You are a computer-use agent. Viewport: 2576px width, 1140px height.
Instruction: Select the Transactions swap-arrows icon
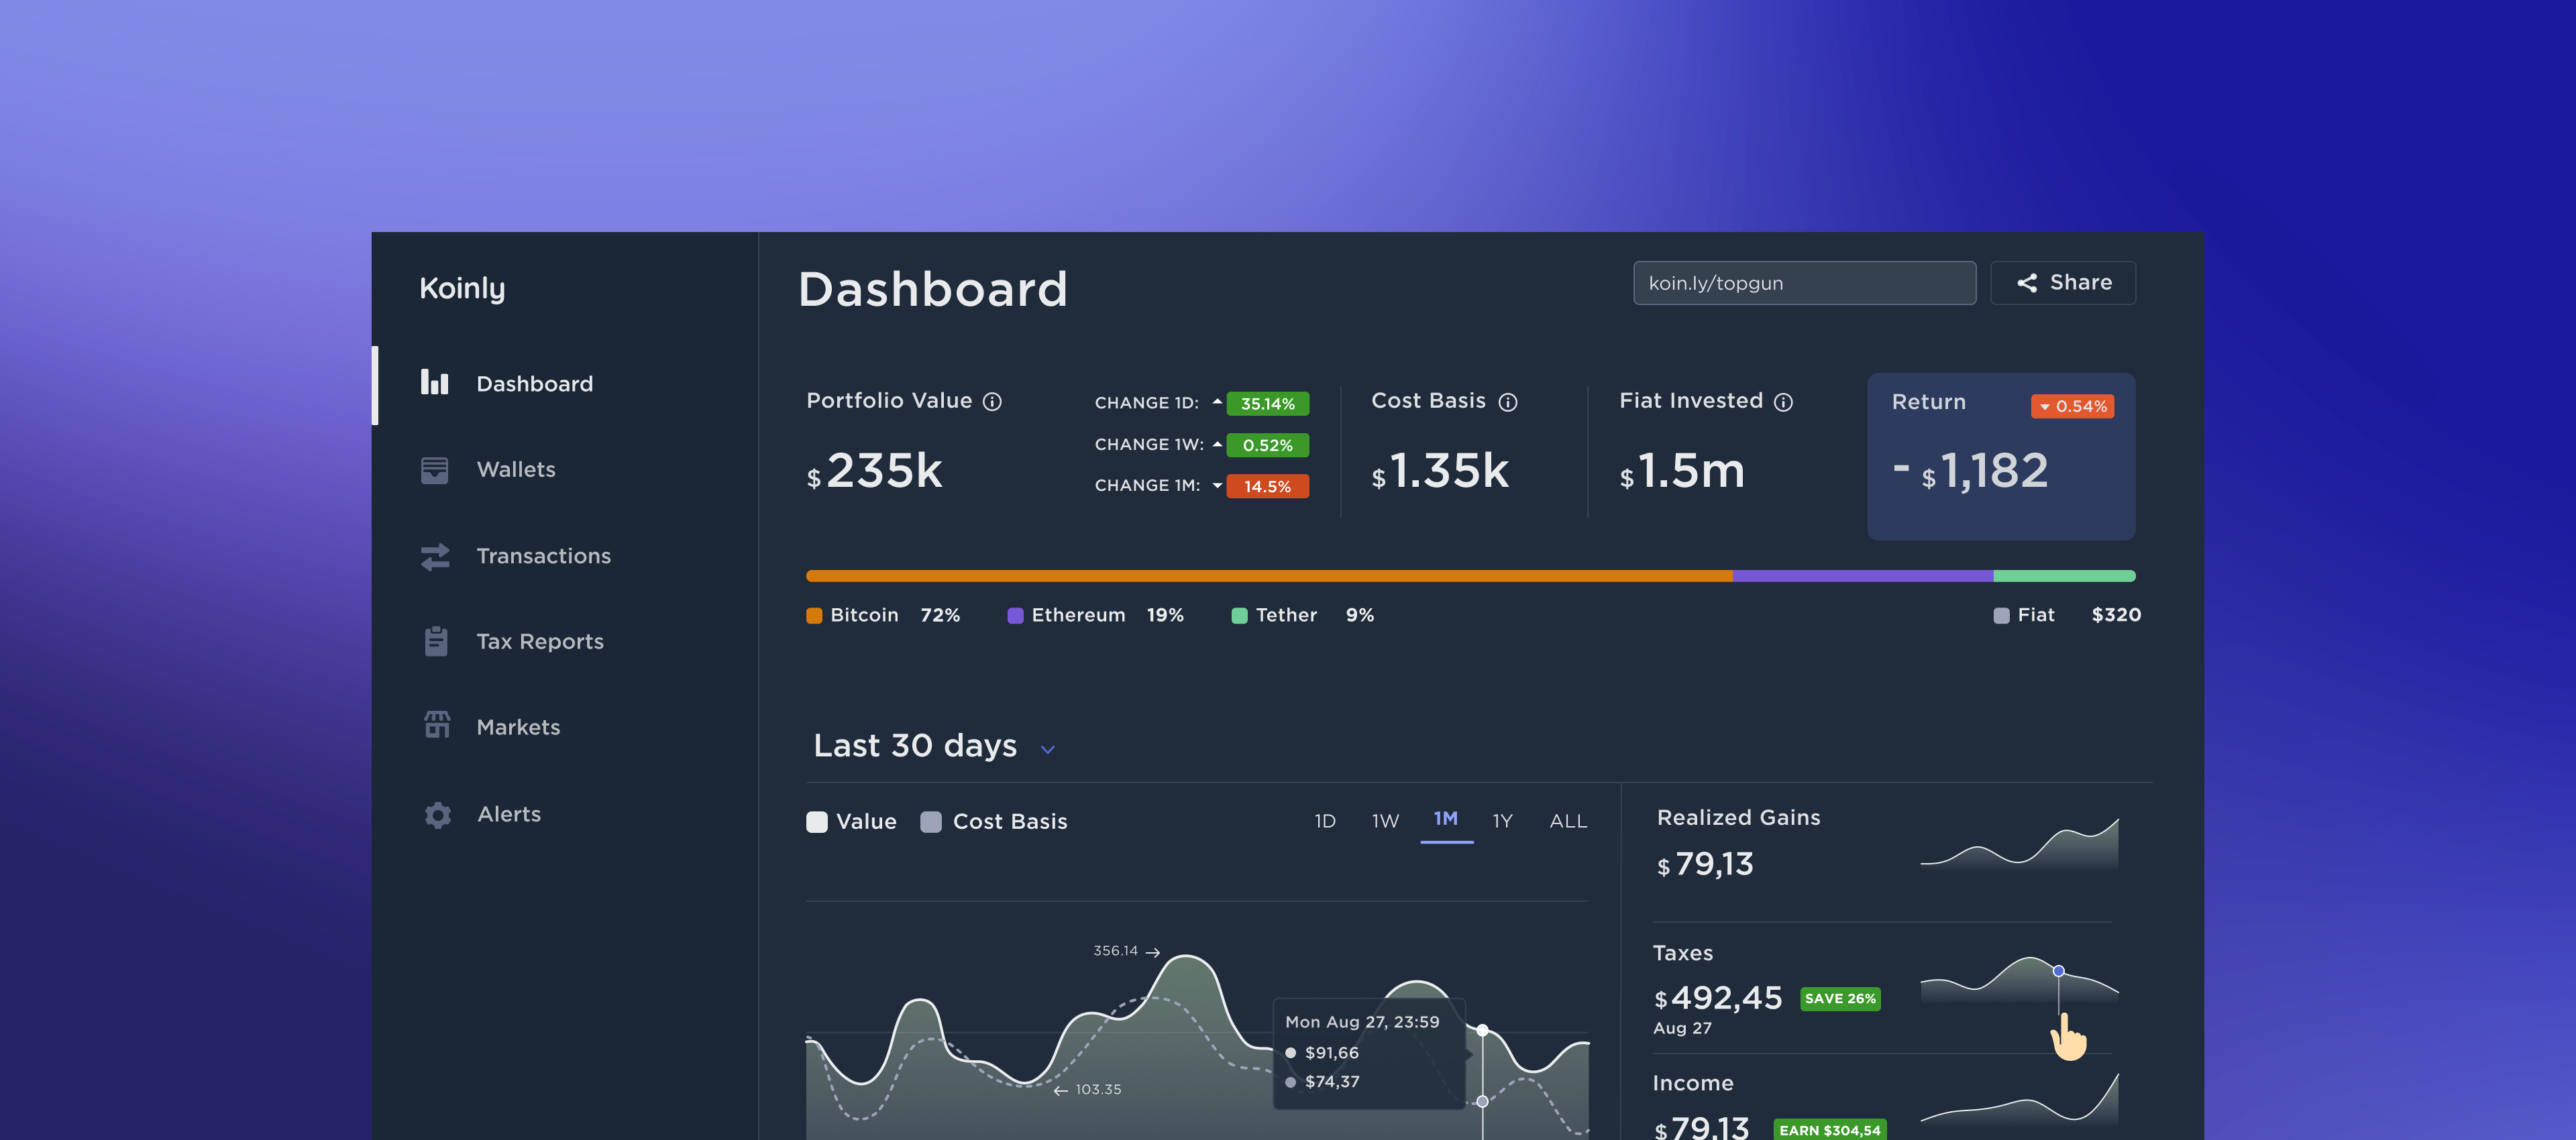[436, 556]
